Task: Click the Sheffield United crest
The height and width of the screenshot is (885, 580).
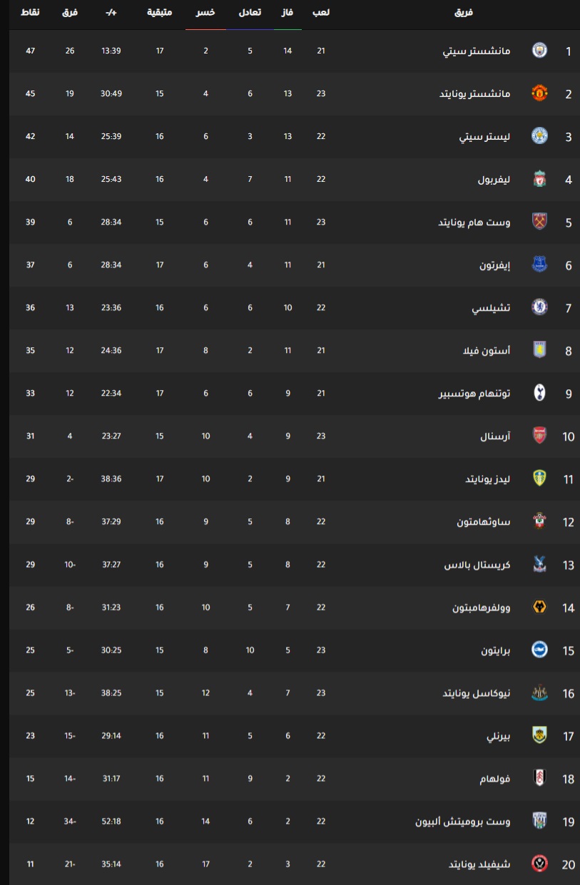Action: click(x=540, y=864)
